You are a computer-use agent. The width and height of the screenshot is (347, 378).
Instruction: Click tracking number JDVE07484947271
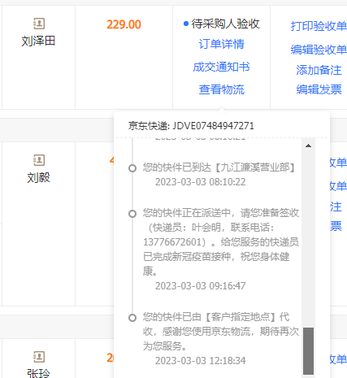point(214,126)
